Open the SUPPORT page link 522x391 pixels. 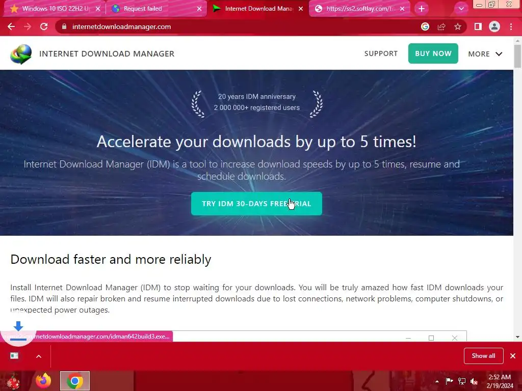pyautogui.click(x=381, y=53)
